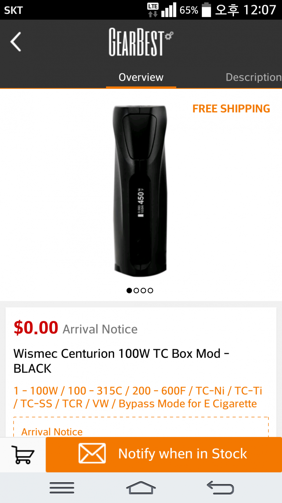Select the third image carousel dot

click(x=143, y=290)
